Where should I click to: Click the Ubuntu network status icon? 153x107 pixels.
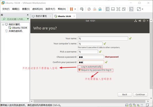(x=136, y=21)
